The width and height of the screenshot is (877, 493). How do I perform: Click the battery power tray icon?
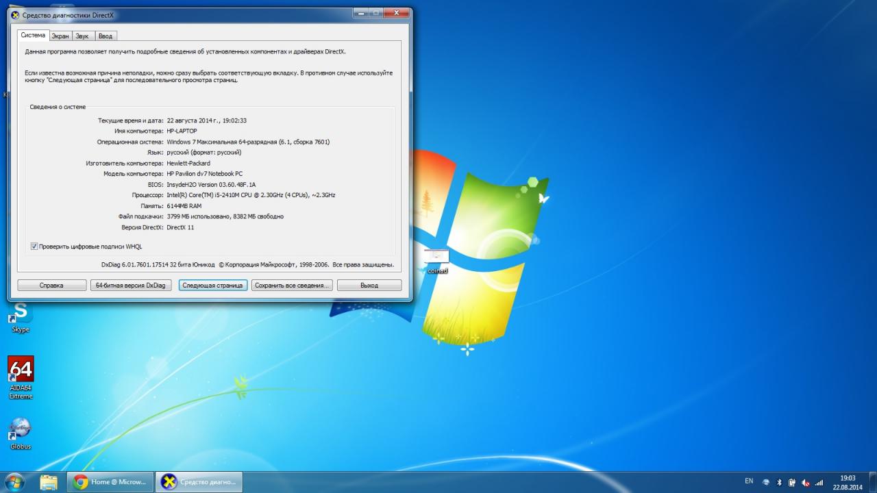tap(792, 482)
